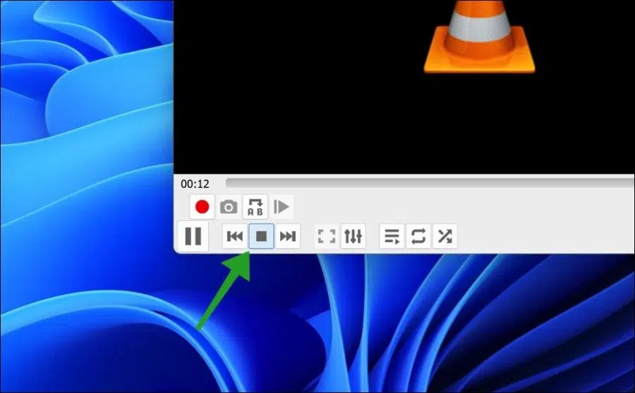The height and width of the screenshot is (393, 635).
Task: Stop playback with the square button
Action: point(261,236)
